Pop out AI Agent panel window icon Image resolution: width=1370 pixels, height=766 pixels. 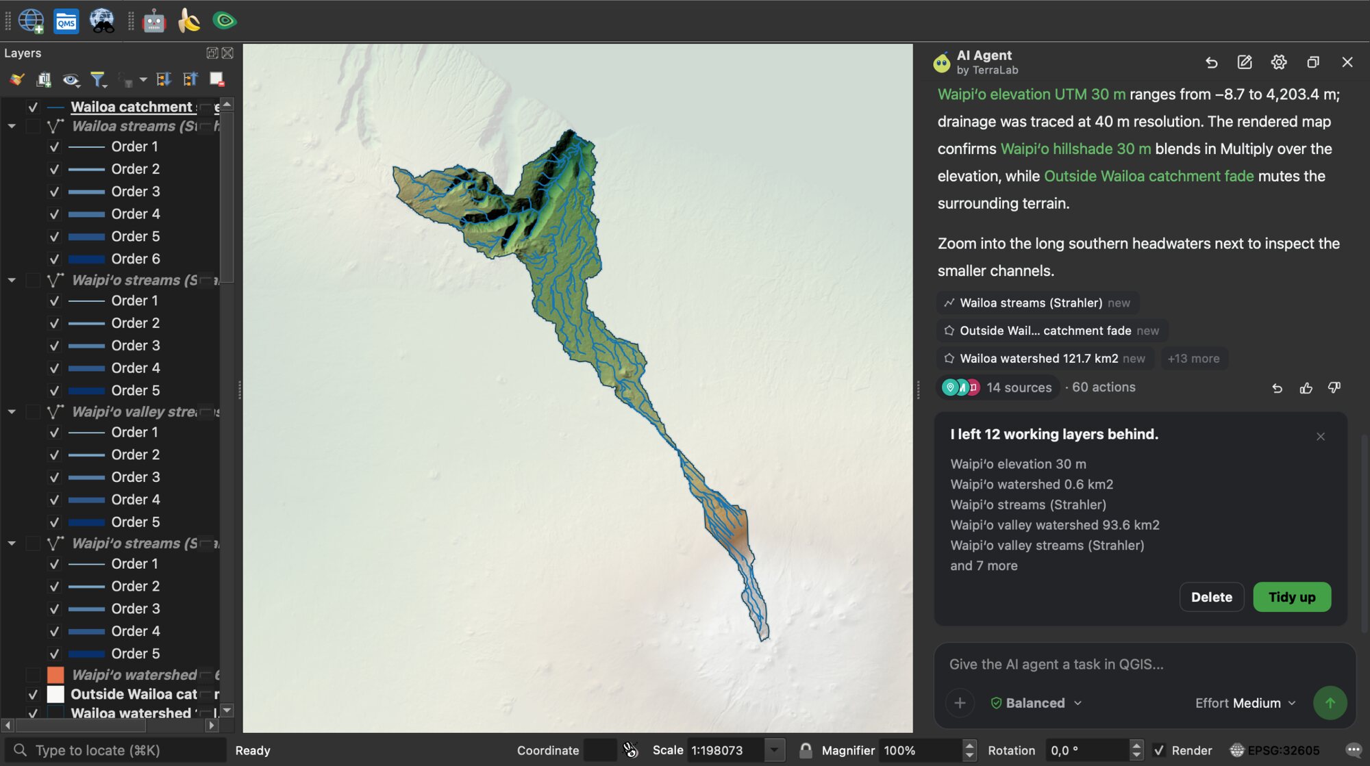pyautogui.click(x=1312, y=62)
